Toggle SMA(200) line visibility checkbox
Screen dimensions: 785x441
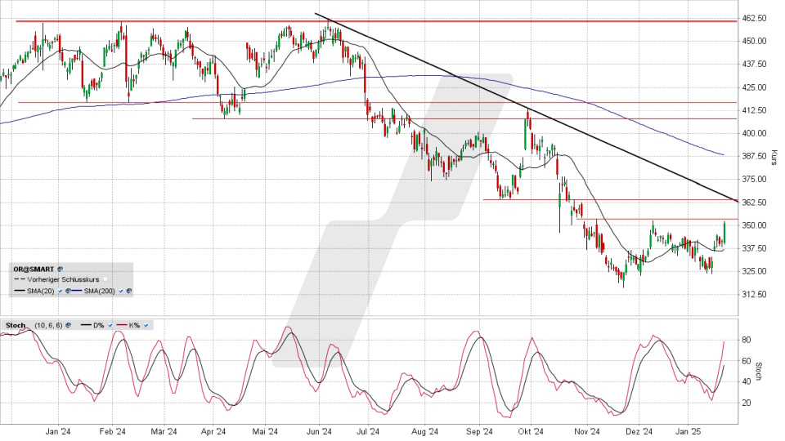pyautogui.click(x=121, y=291)
